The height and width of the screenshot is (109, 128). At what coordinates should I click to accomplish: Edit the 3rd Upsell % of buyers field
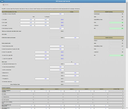42,26
